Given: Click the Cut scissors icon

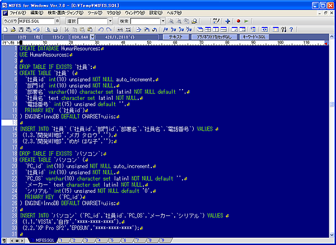Looking at the screenshot, I should point(67,29).
